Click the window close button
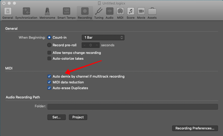 coord(4,3)
